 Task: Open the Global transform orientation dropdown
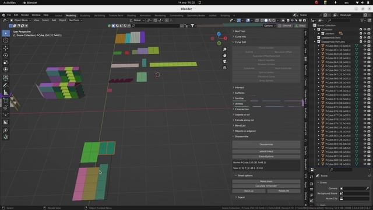pos(136,20)
